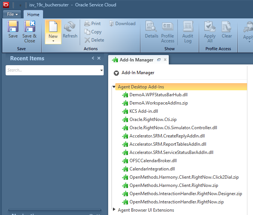Click the Oracle application logo icon

pos(6,5)
